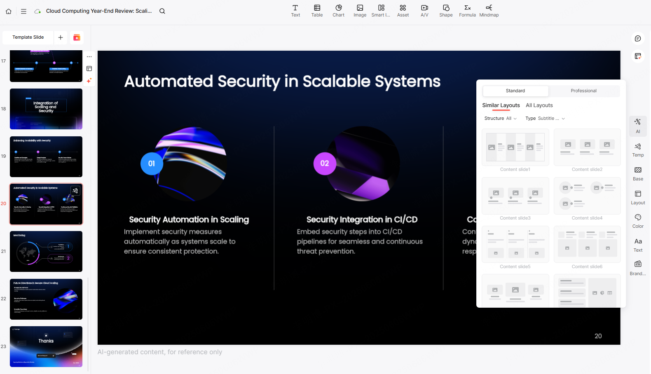Open the Color theme panel

pyautogui.click(x=638, y=221)
